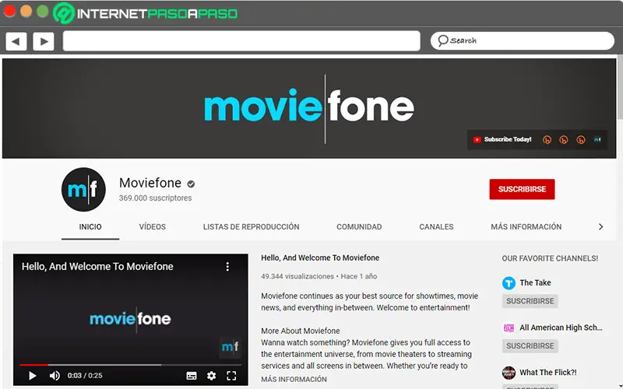Subscribe to All American High School channel
This screenshot has width=623, height=389.
click(x=530, y=345)
